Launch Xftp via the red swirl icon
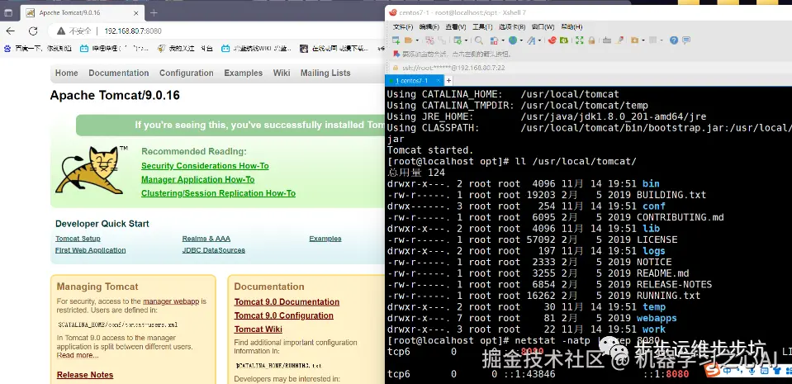This screenshot has width=792, height=384. (x=552, y=40)
